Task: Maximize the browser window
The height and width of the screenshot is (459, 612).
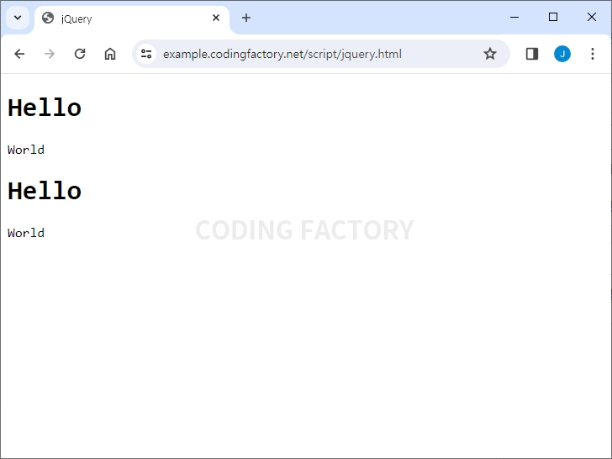Action: [552, 17]
